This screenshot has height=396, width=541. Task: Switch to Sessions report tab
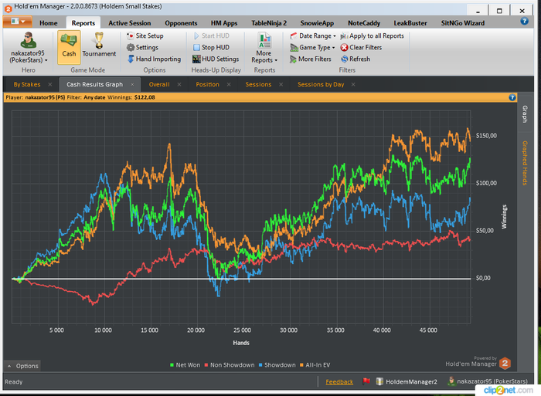258,84
